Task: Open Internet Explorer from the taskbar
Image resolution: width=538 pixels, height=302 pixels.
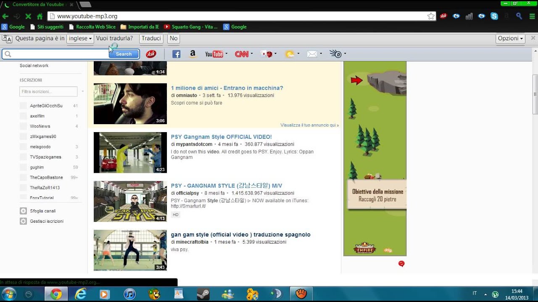Action: [x=80, y=294]
